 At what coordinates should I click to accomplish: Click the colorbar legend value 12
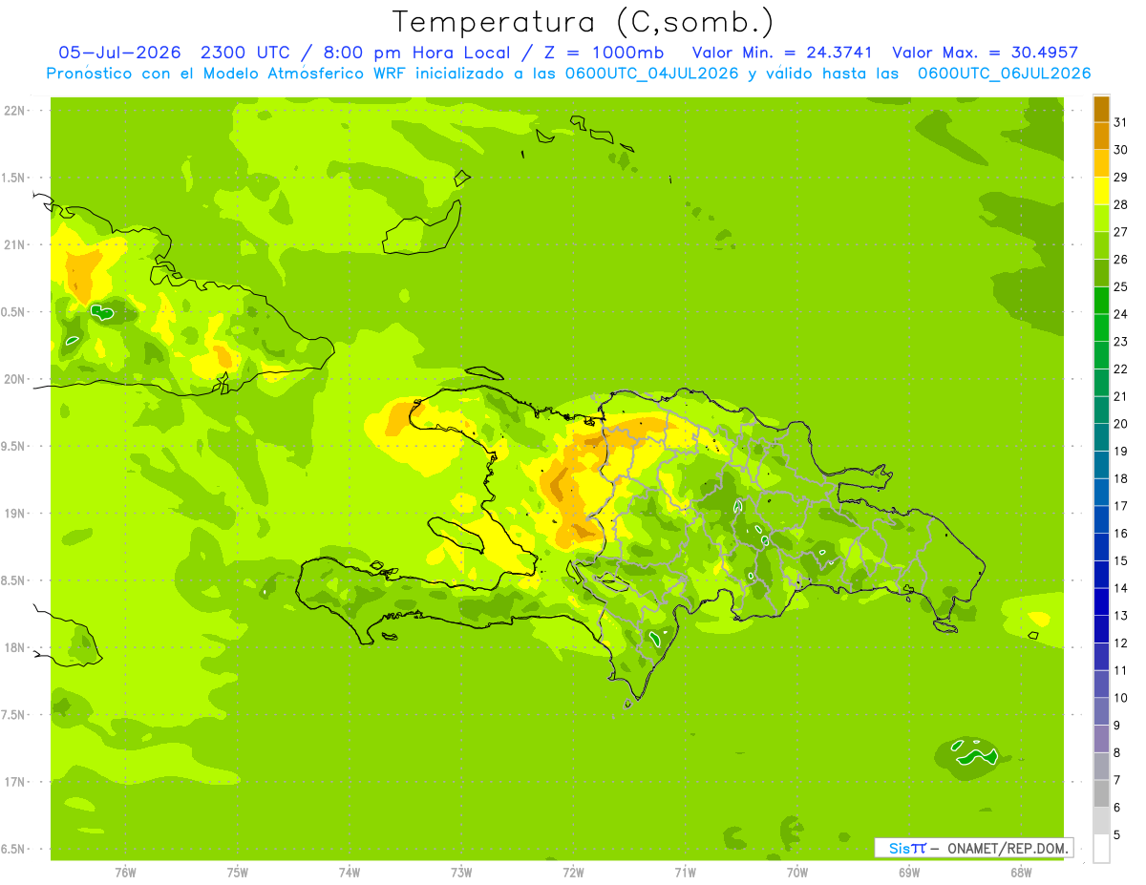(1121, 643)
